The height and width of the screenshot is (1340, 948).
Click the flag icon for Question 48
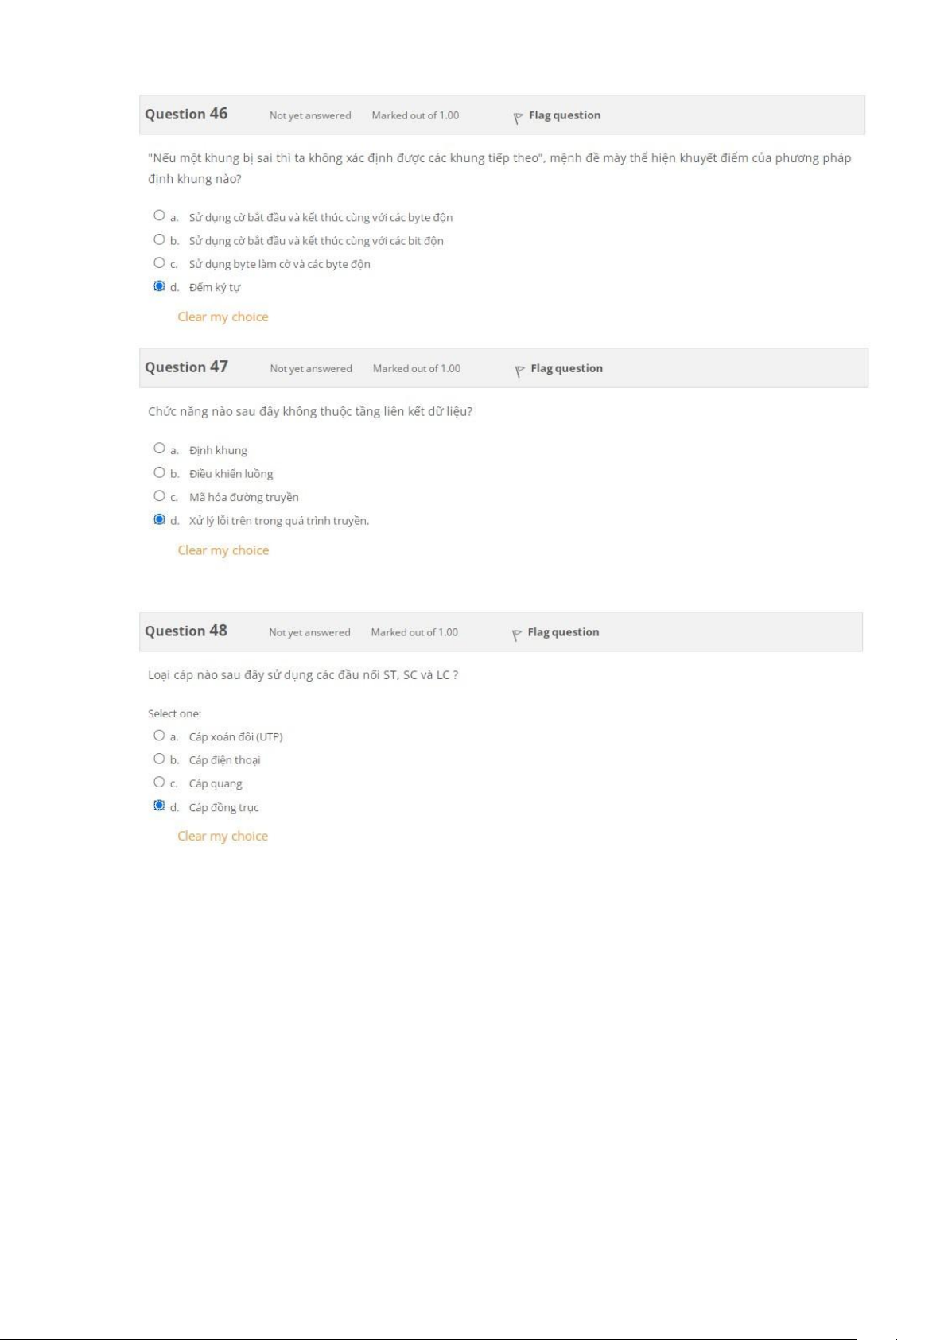click(516, 635)
